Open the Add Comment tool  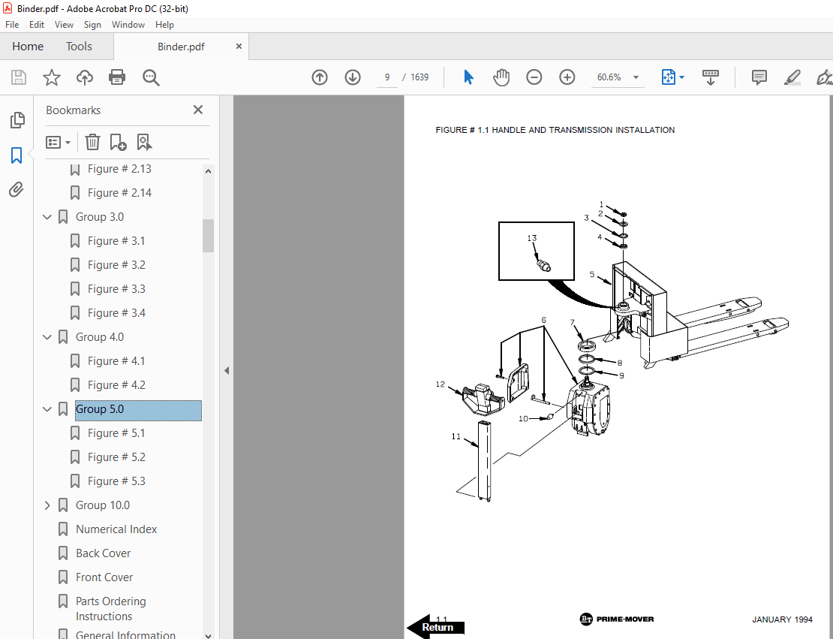click(x=759, y=77)
